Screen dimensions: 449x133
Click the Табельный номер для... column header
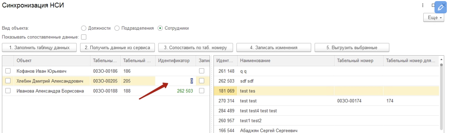pos(411,61)
